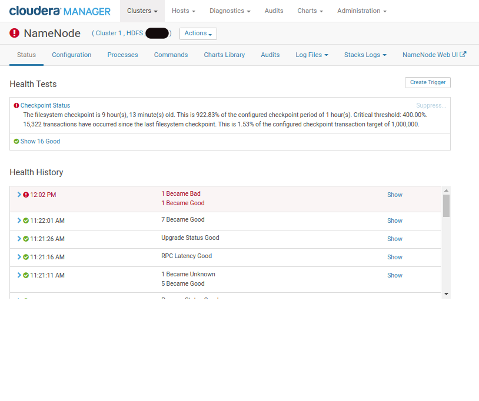Click the external link icon on NameNode Web UI

click(x=463, y=54)
